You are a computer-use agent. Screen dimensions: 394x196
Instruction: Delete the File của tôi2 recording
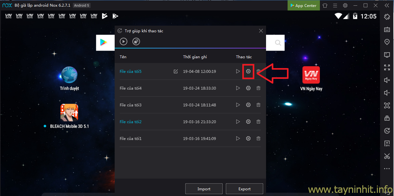258,122
